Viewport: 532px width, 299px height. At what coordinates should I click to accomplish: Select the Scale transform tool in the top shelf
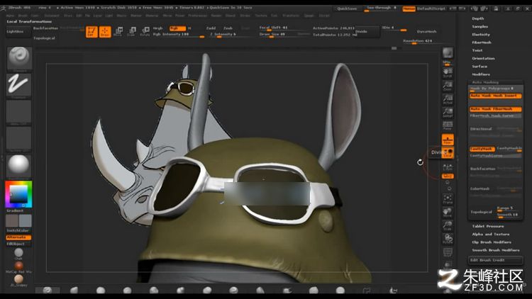(x=132, y=32)
